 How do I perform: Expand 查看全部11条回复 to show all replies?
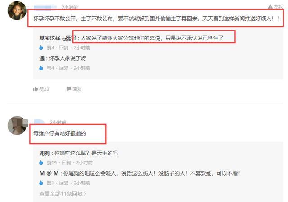click(x=63, y=193)
